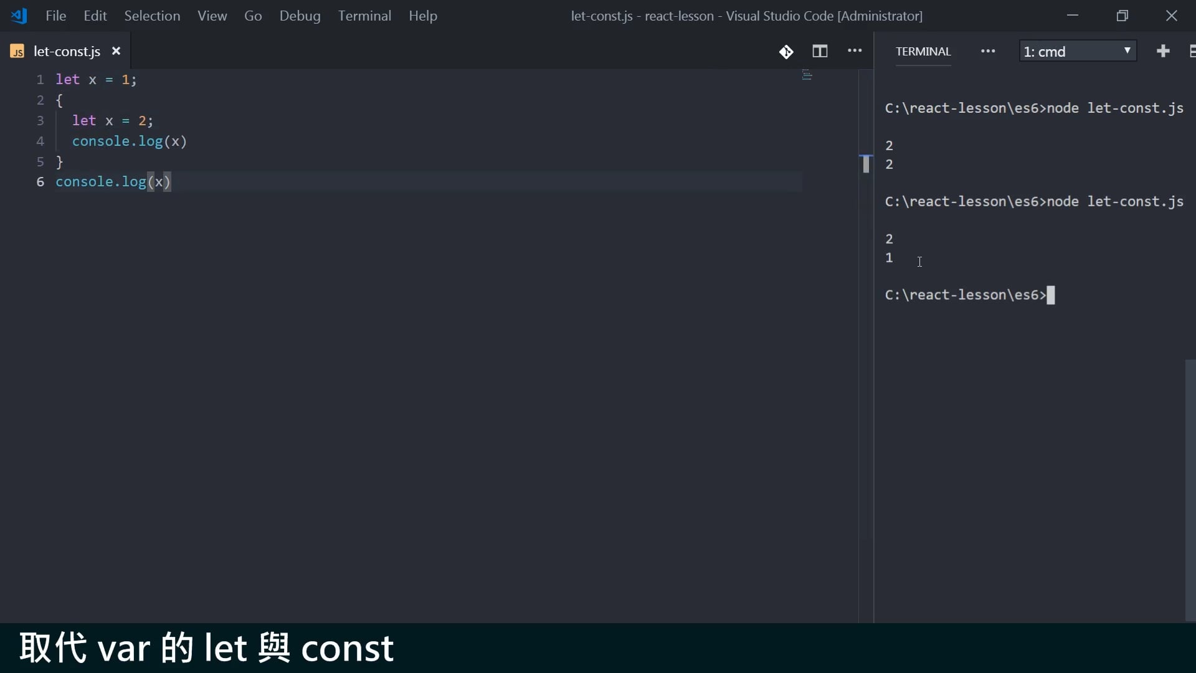Image resolution: width=1196 pixels, height=673 pixels.
Task: Click the JS file icon on tab
Action: point(17,52)
